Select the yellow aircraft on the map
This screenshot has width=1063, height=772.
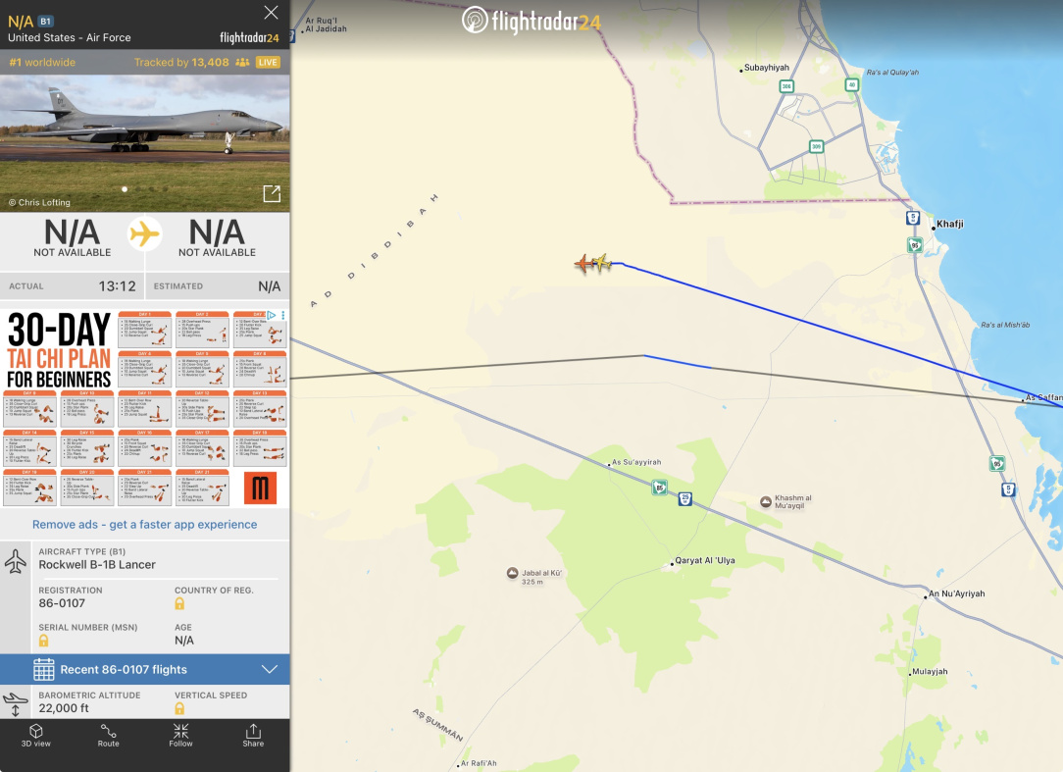click(603, 262)
